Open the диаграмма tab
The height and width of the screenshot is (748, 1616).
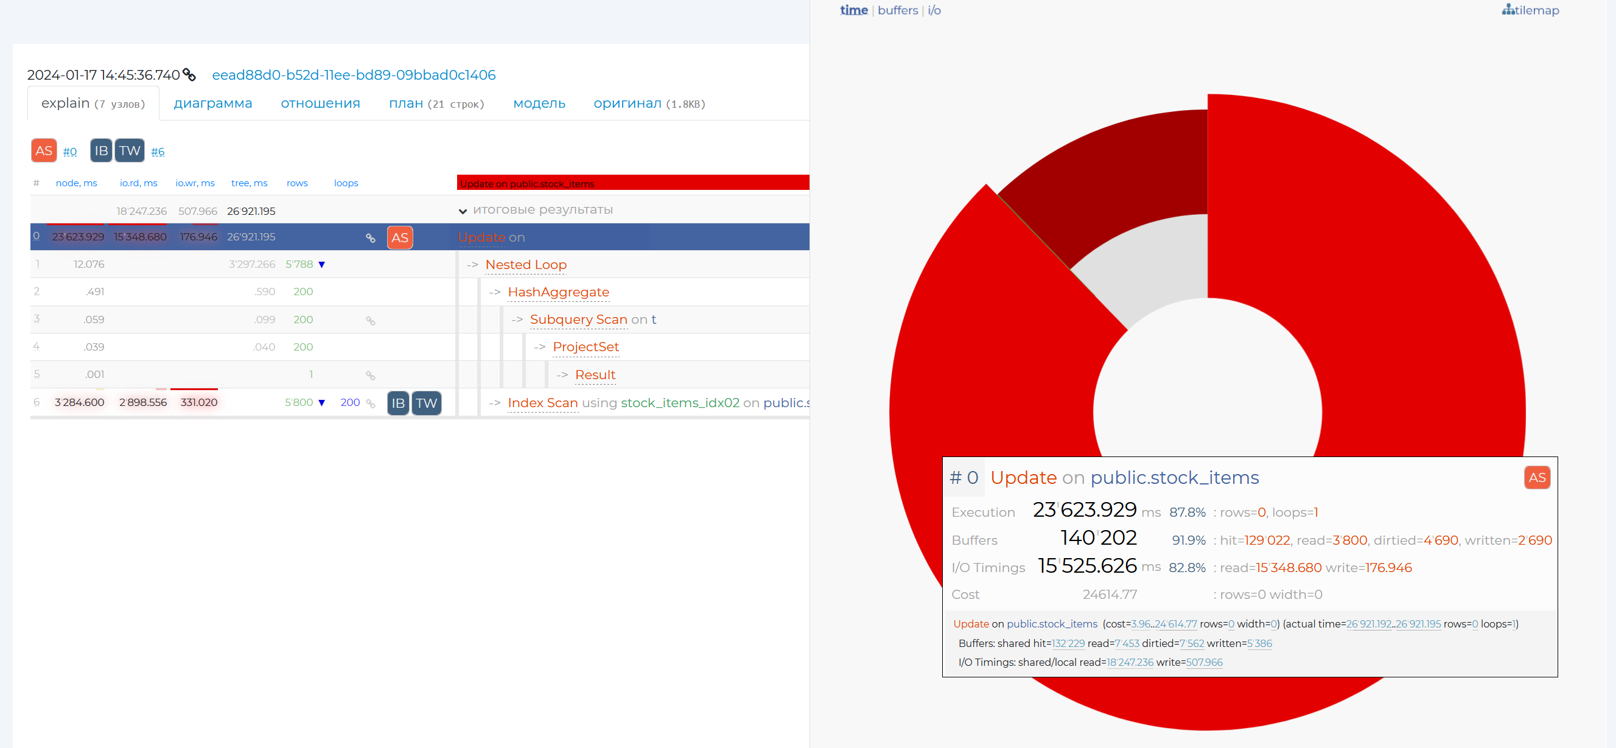click(x=212, y=103)
